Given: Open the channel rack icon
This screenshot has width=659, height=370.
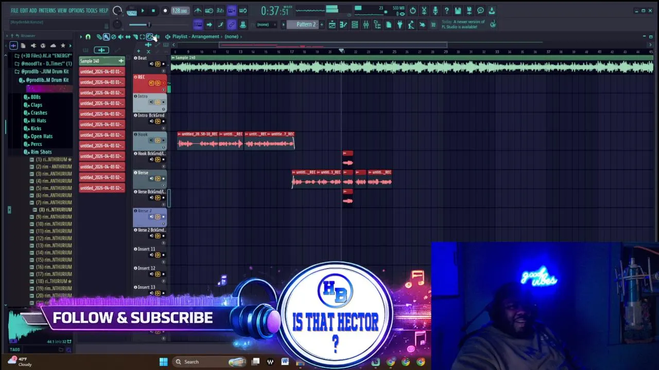Looking at the screenshot, I should click(x=355, y=25).
